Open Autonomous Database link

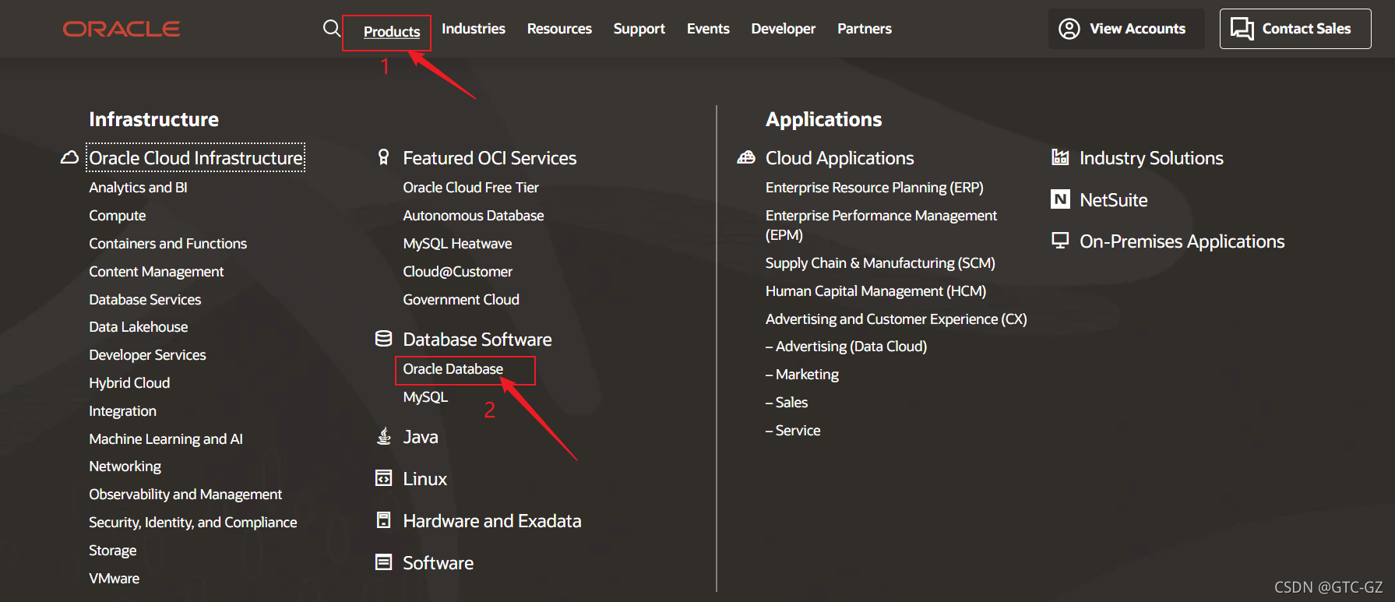(474, 216)
